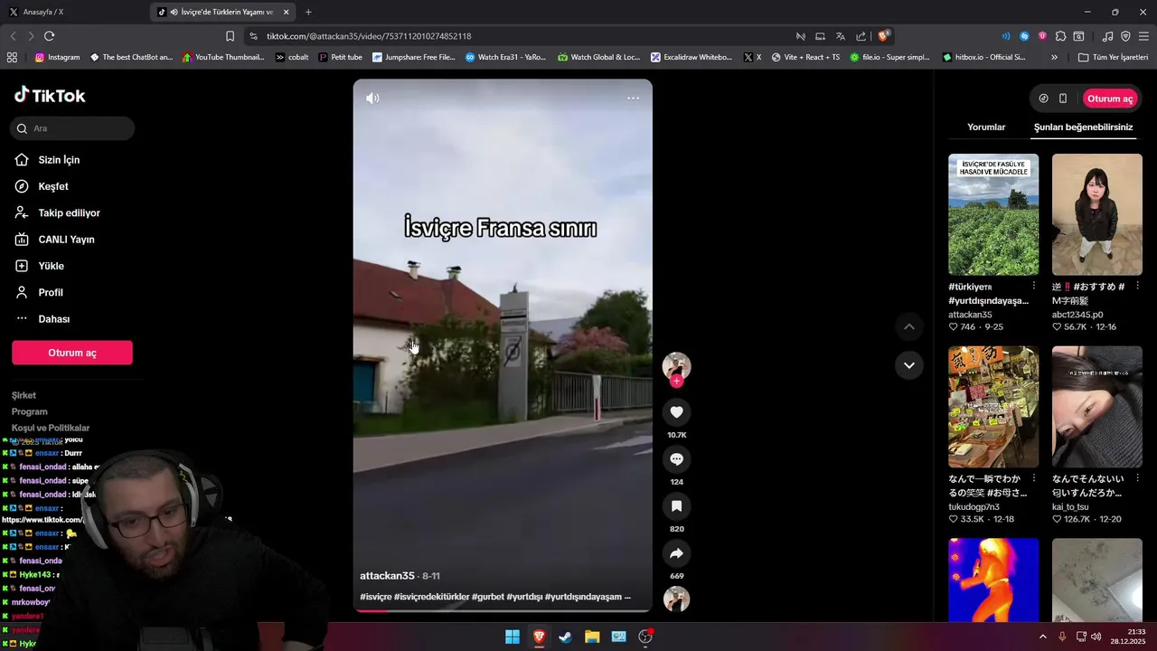The image size is (1157, 651).
Task: Open Brave from the taskbar
Action: tap(539, 637)
